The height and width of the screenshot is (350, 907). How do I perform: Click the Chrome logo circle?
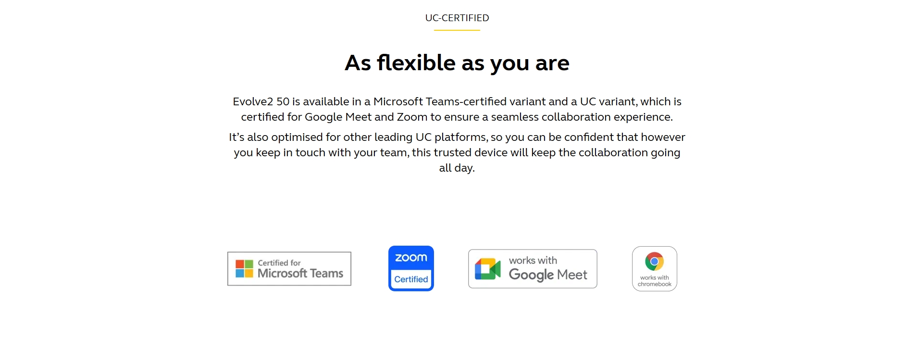point(654,262)
